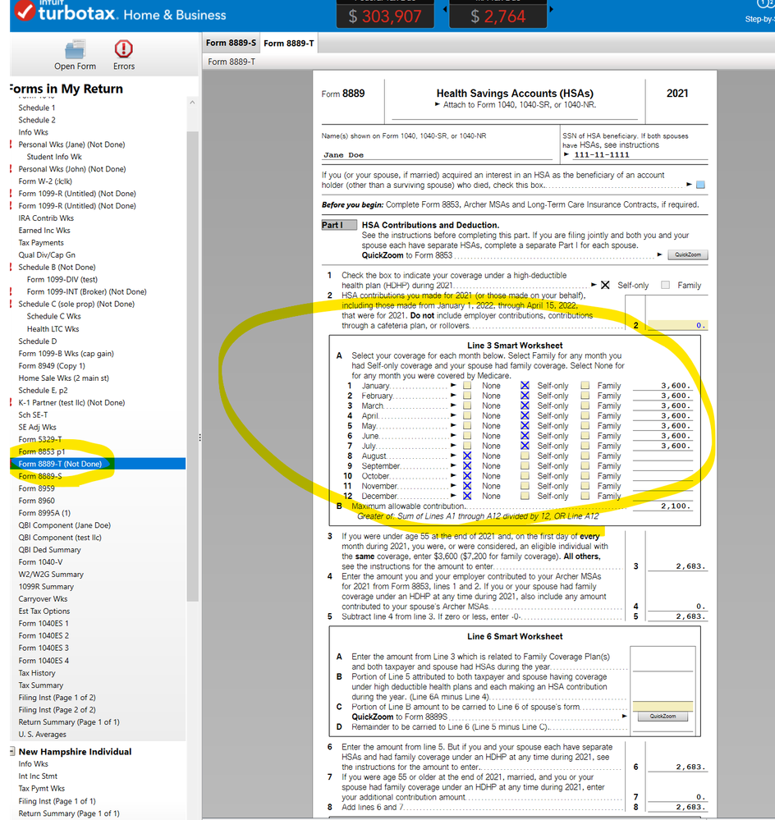Check None for January coverage
Image resolution: width=775 pixels, height=820 pixels.
click(467, 386)
